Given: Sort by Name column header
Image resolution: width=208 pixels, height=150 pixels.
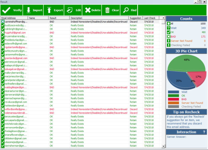Looking at the screenshot, I should coord(38,18).
